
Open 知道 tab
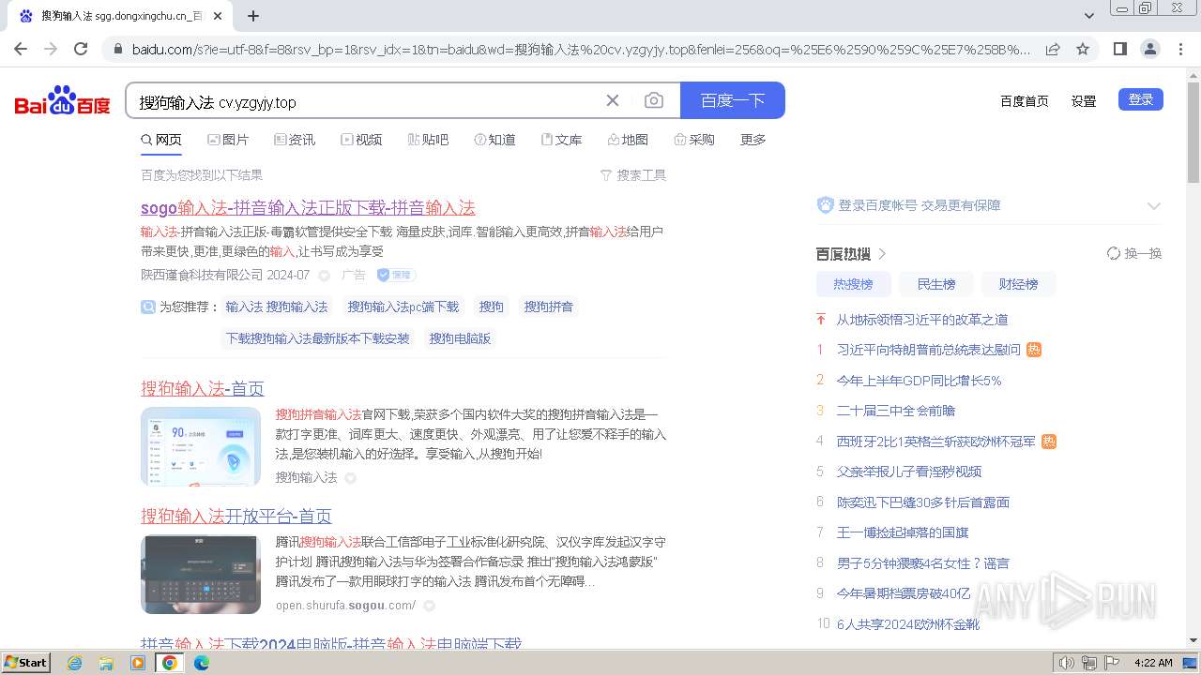pos(494,140)
